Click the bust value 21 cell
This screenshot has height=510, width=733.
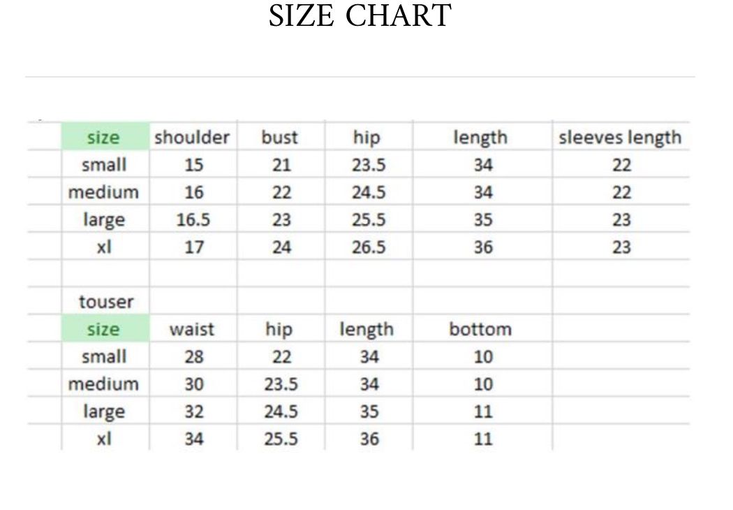pos(281,166)
